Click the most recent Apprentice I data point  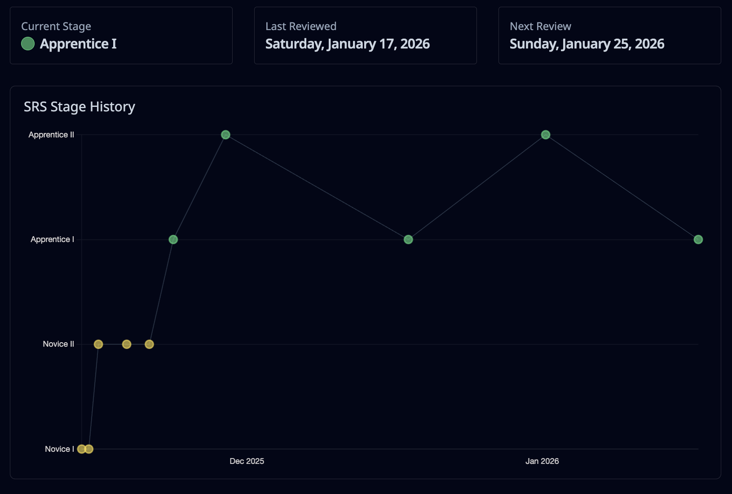coord(698,239)
